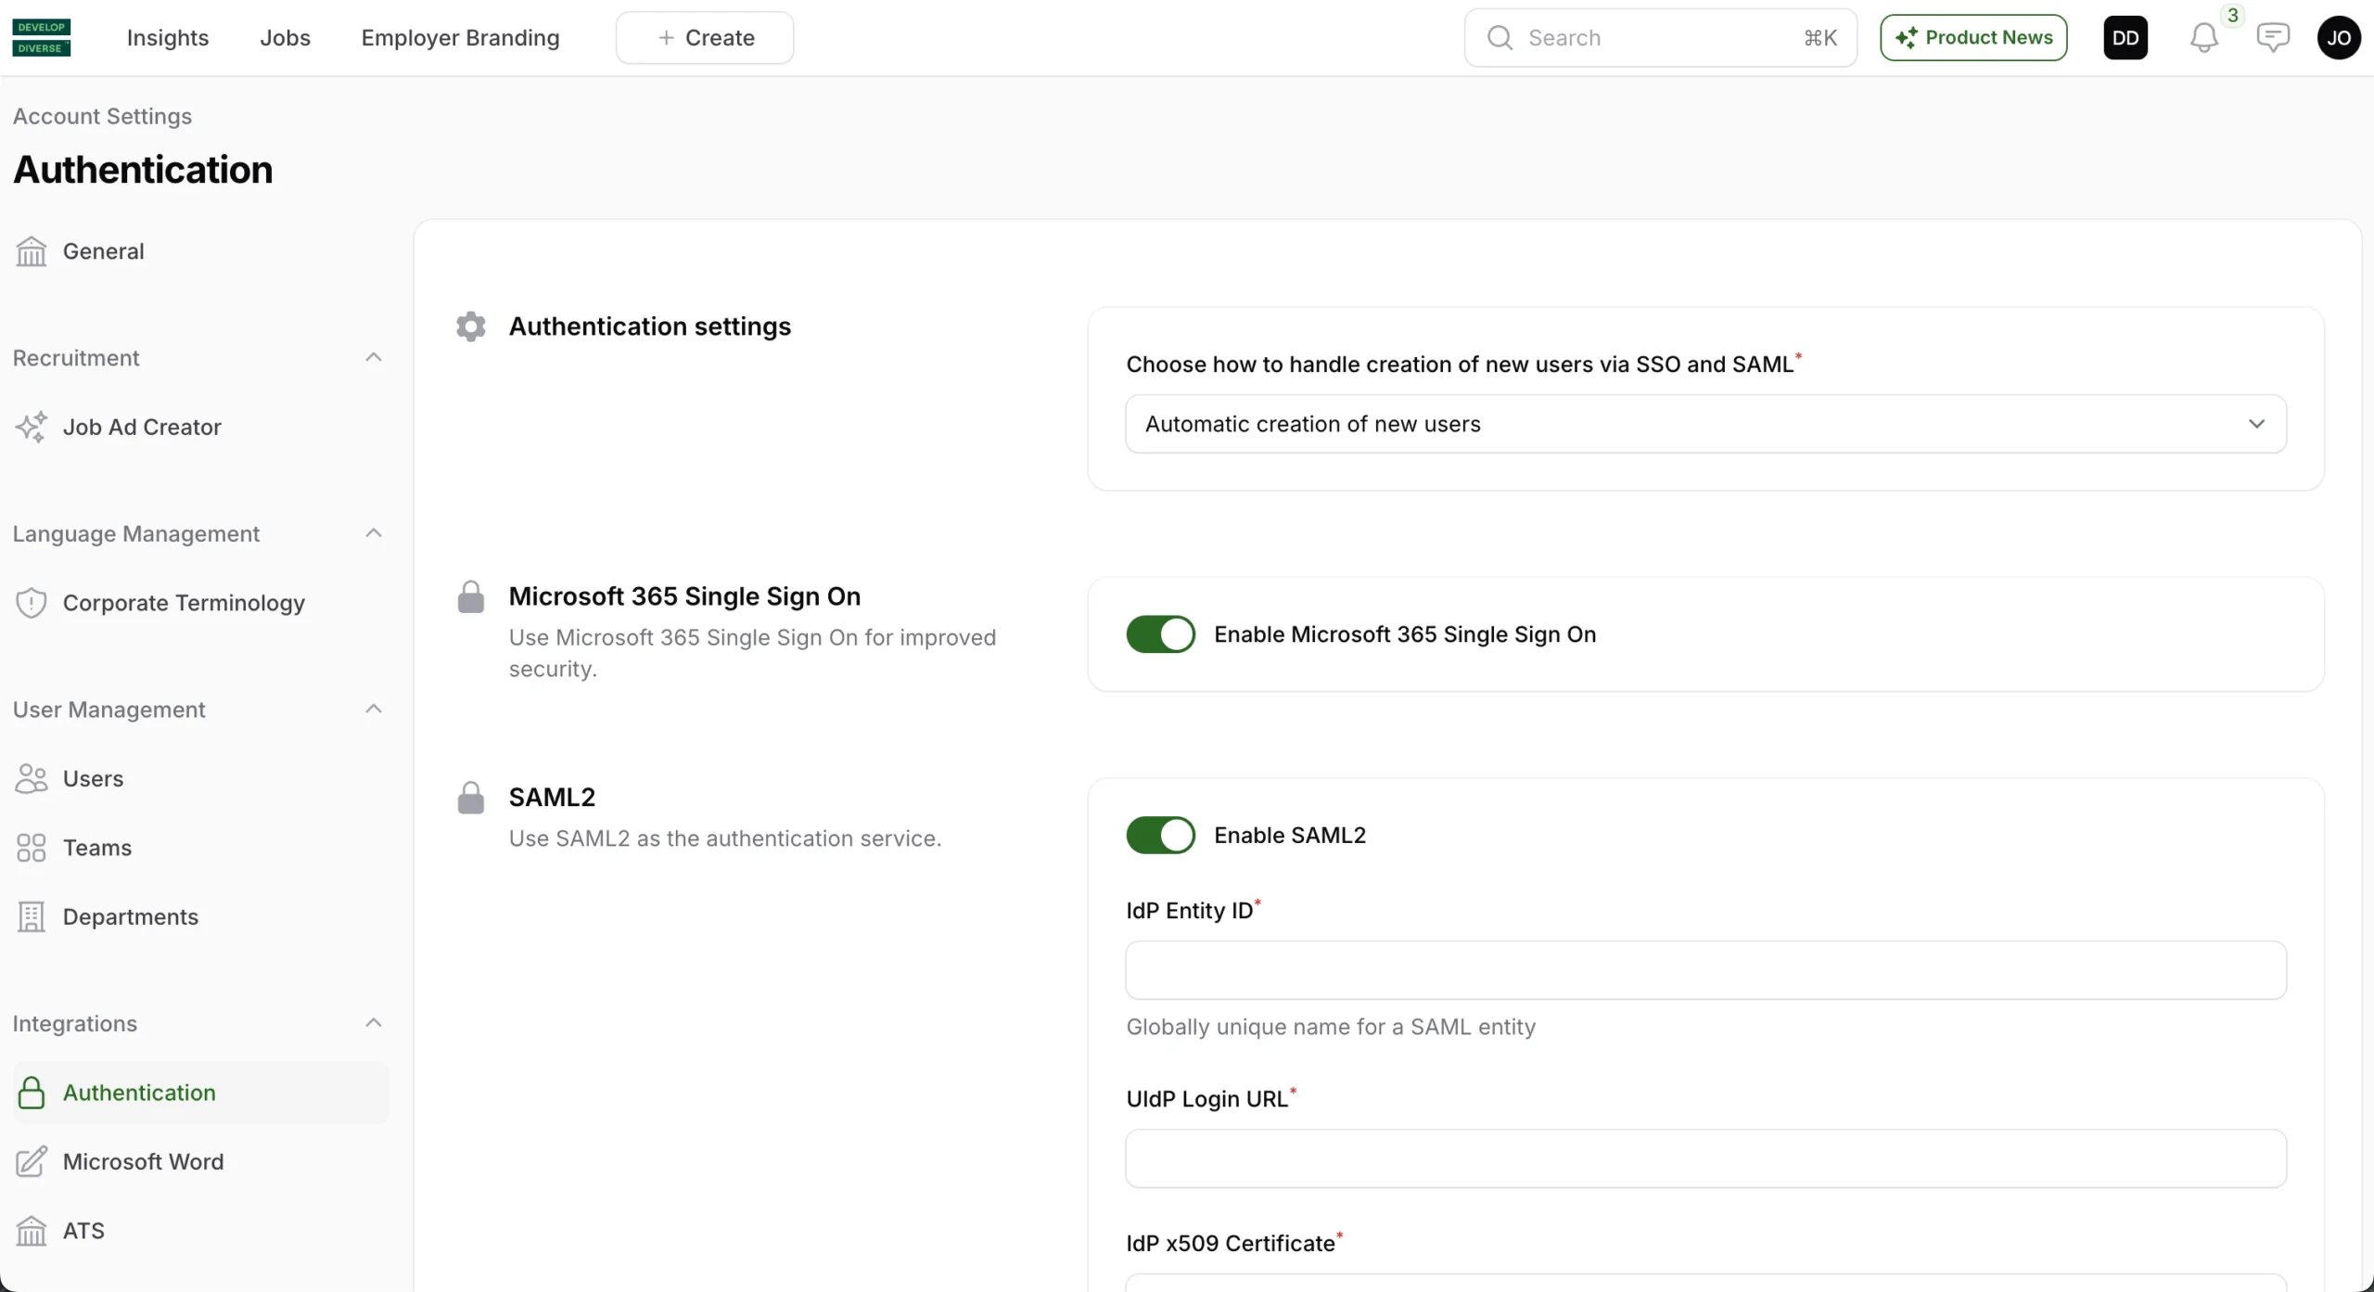Image resolution: width=2374 pixels, height=1292 pixels.
Task: Collapse the User Management section
Action: [x=374, y=710]
